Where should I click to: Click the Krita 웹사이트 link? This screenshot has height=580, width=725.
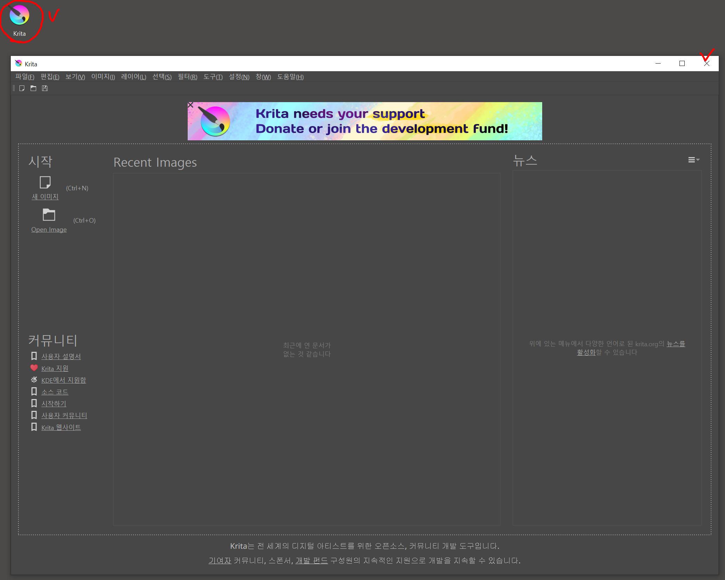click(61, 428)
